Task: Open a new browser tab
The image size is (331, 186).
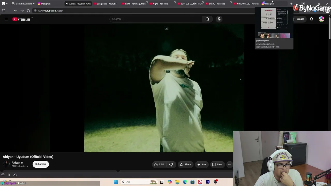Action: tap(291, 4)
